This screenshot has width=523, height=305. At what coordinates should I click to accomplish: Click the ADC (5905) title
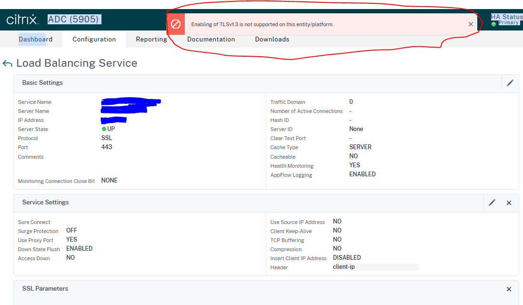74,20
